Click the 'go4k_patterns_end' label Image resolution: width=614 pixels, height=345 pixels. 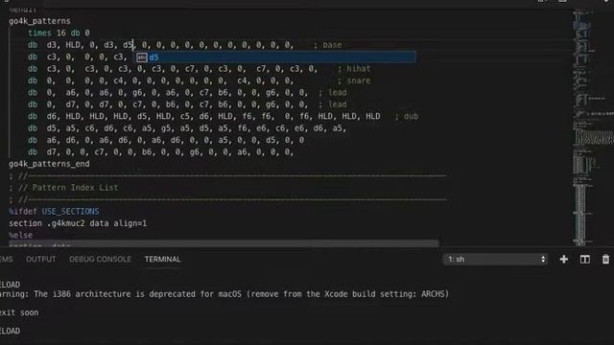pos(49,164)
